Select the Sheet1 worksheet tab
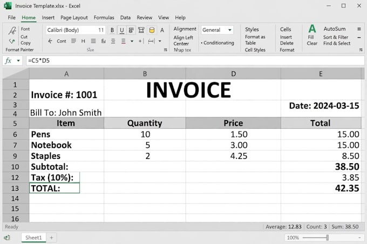This screenshot has height=244, width=367. point(33,238)
